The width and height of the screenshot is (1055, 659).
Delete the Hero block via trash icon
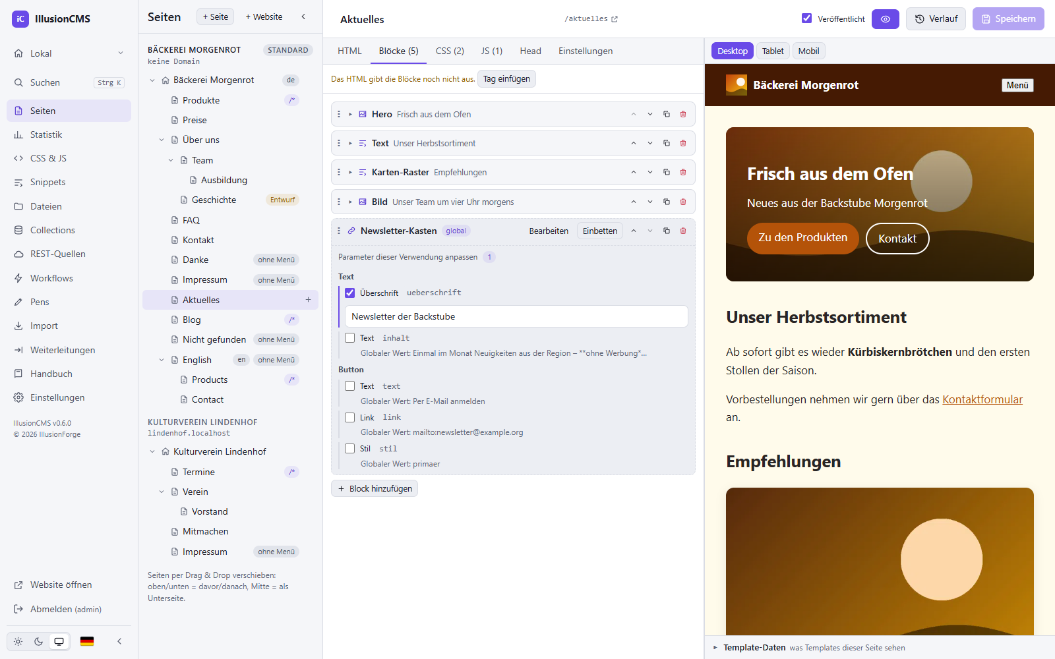click(683, 114)
